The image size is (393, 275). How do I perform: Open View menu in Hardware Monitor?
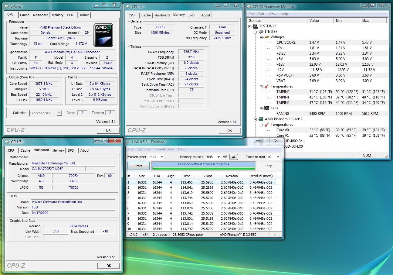click(x=272, y=14)
